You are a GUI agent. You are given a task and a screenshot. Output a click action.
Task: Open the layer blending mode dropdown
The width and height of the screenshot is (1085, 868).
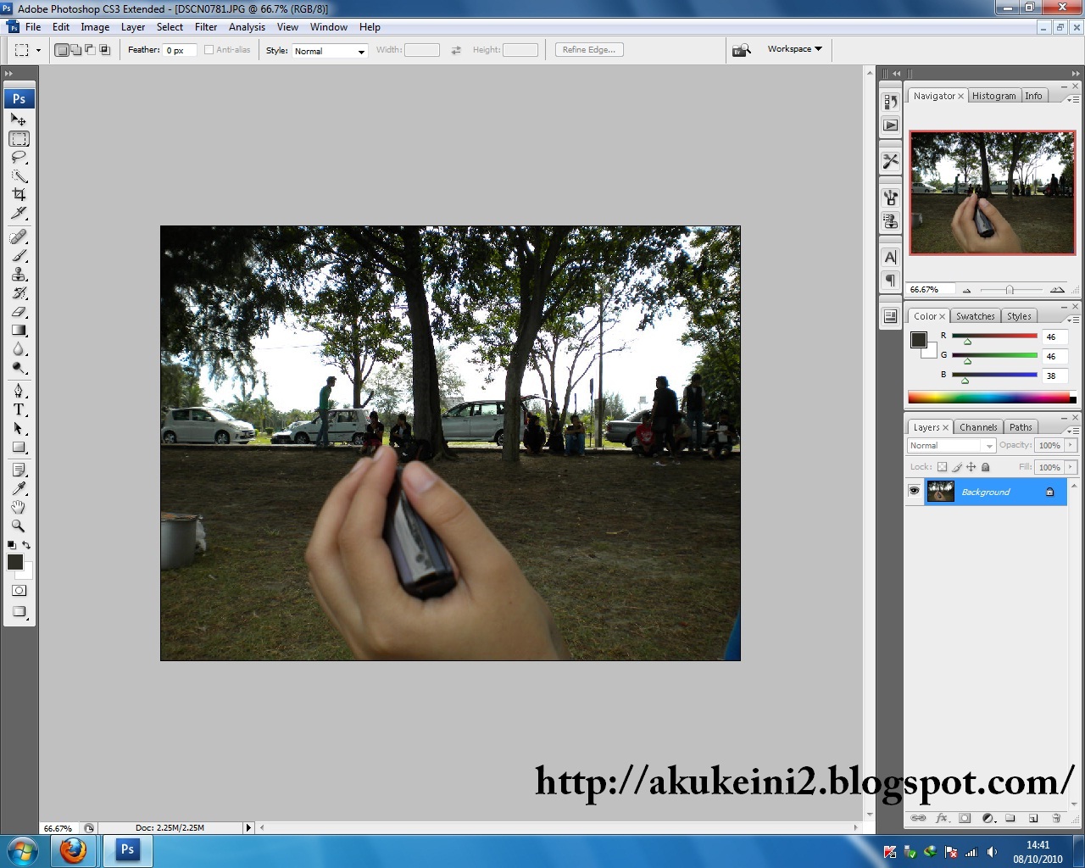point(950,445)
